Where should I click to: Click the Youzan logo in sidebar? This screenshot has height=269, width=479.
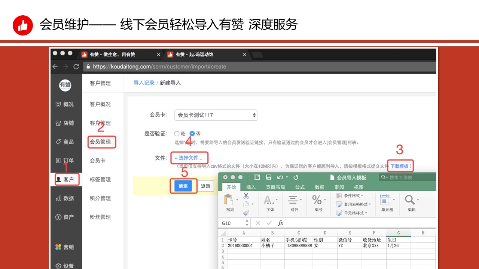click(x=65, y=85)
